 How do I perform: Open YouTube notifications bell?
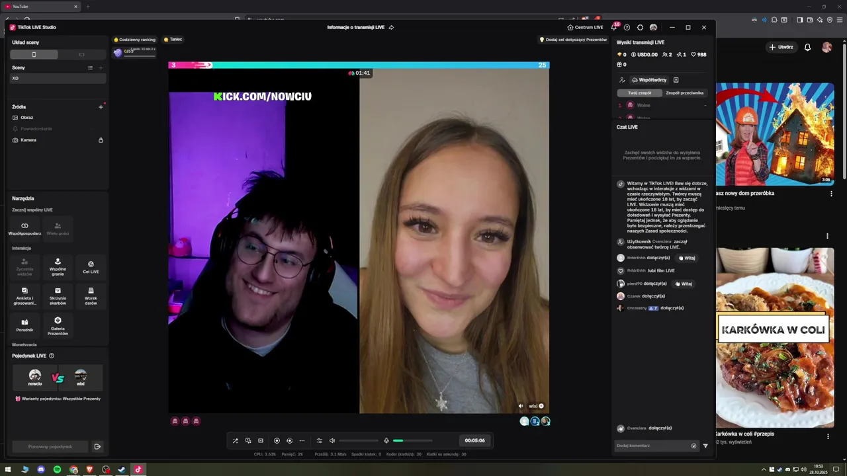[807, 47]
